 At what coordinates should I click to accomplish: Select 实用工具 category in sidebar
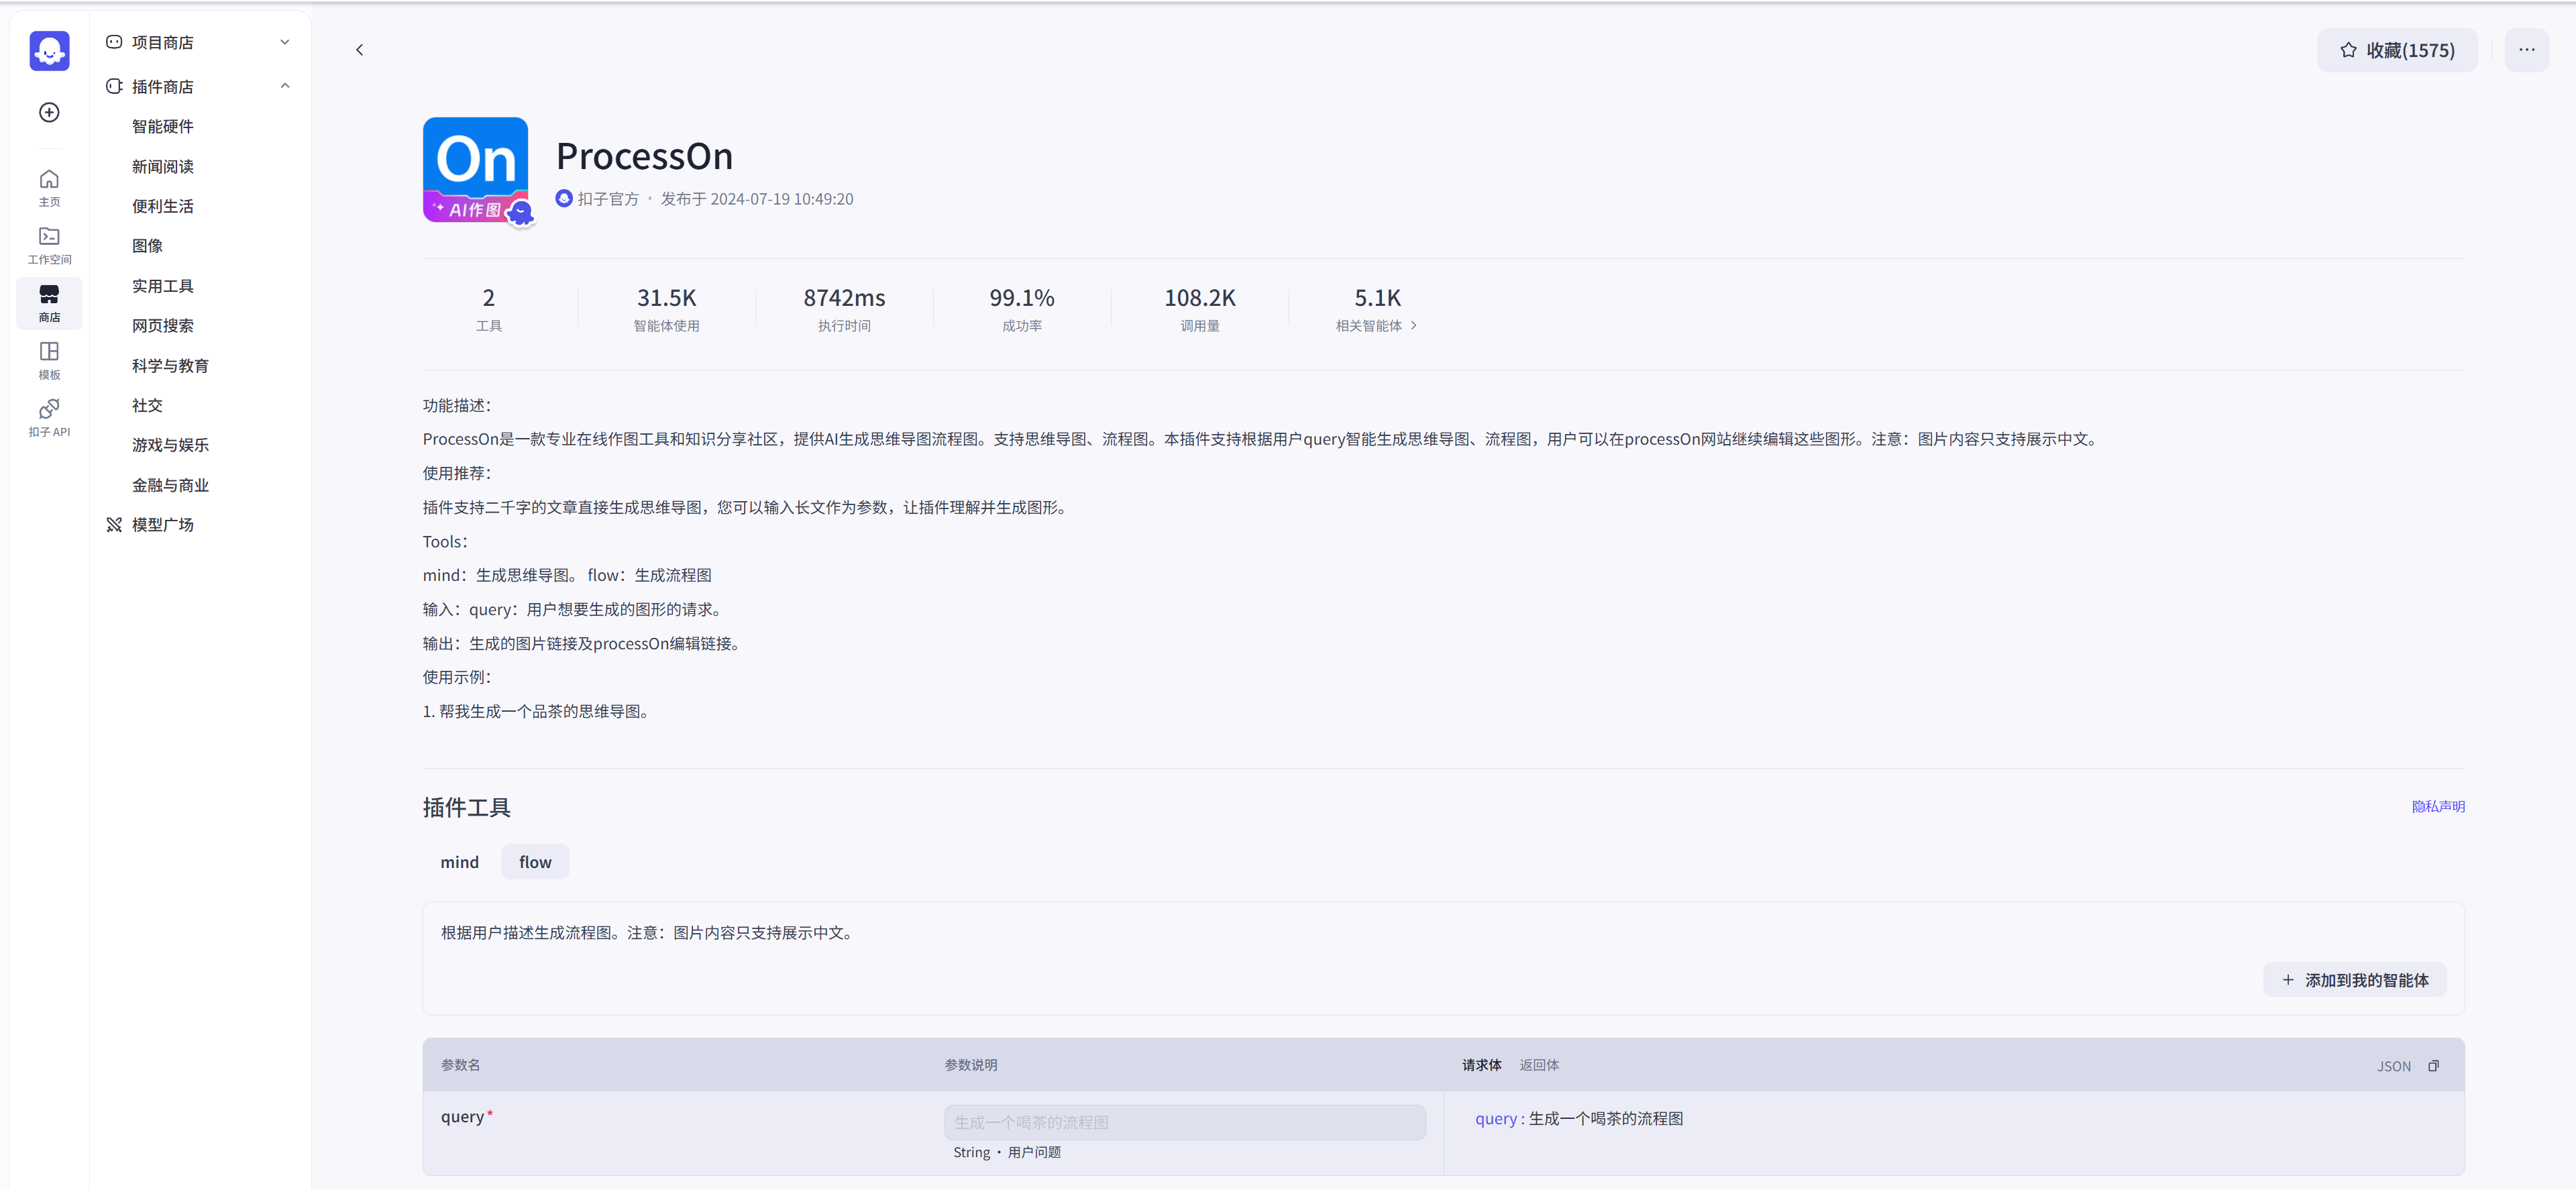(x=163, y=286)
